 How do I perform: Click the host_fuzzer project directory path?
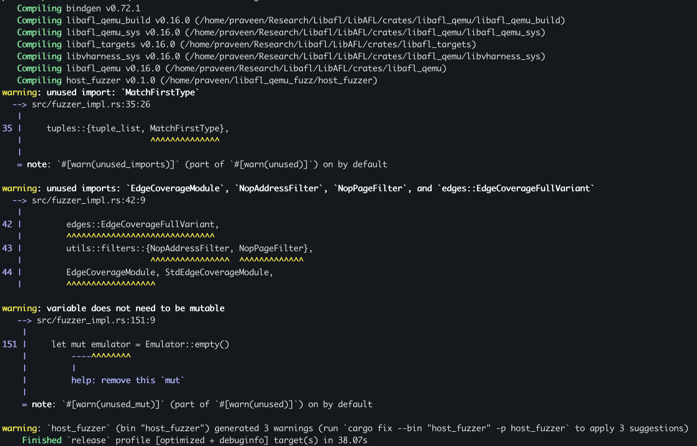tap(269, 80)
